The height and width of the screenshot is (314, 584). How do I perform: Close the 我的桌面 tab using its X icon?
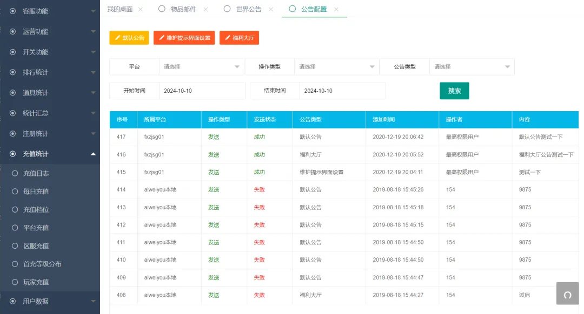click(141, 9)
